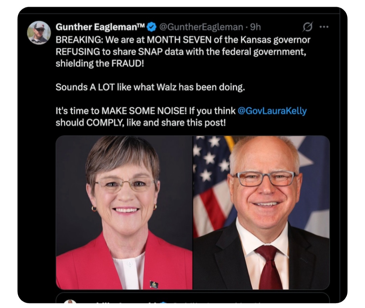Click the 9h post timestamp
This screenshot has height=308, width=365.
click(x=255, y=27)
